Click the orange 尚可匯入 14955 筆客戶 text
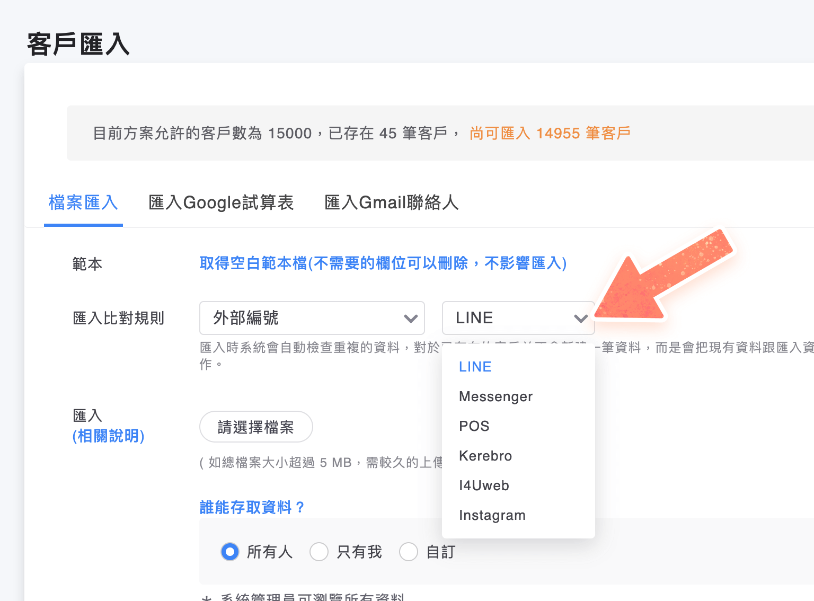Image resolution: width=814 pixels, height=601 pixels. [550, 133]
